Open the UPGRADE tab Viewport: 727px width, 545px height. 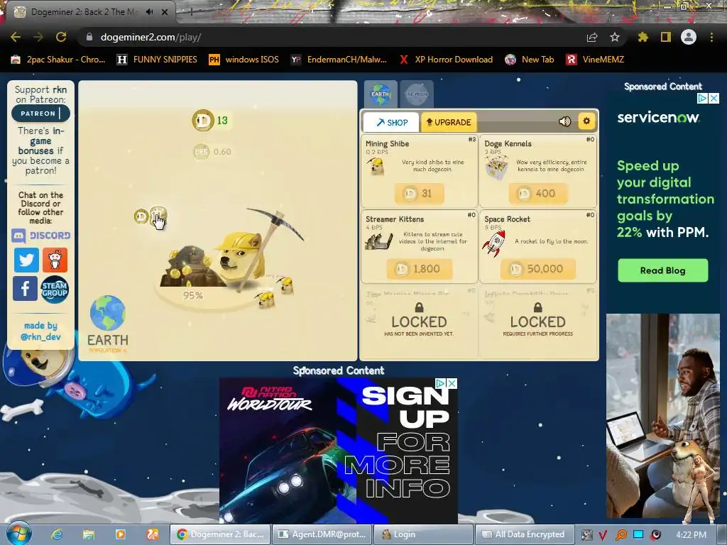pyautogui.click(x=449, y=122)
